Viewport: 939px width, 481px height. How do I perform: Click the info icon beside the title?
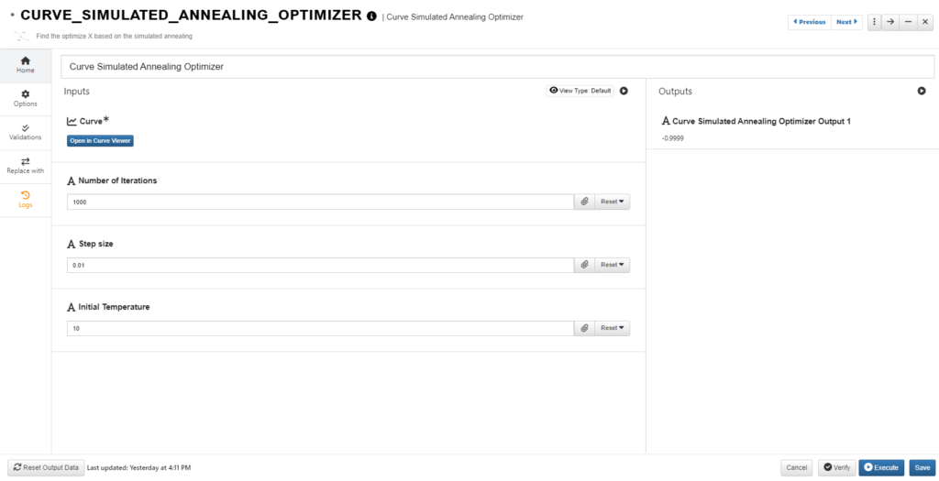coord(371,16)
